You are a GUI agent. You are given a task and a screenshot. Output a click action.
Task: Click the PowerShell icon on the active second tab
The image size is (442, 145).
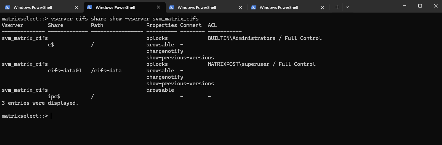coord(90,7)
